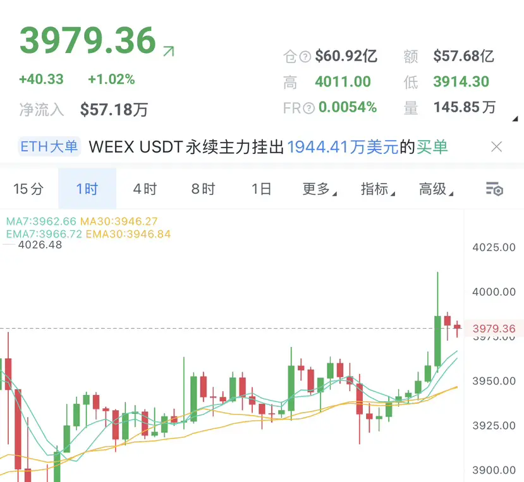The height and width of the screenshot is (482, 524).
Task: Tap the 买单 link in the banner
Action: click(432, 147)
